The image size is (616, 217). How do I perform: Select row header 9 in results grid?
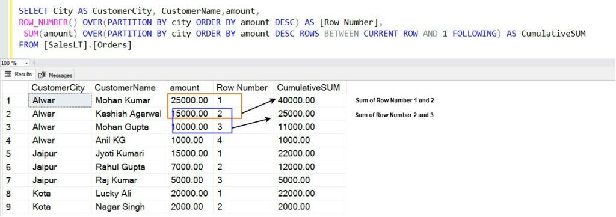pyautogui.click(x=15, y=207)
